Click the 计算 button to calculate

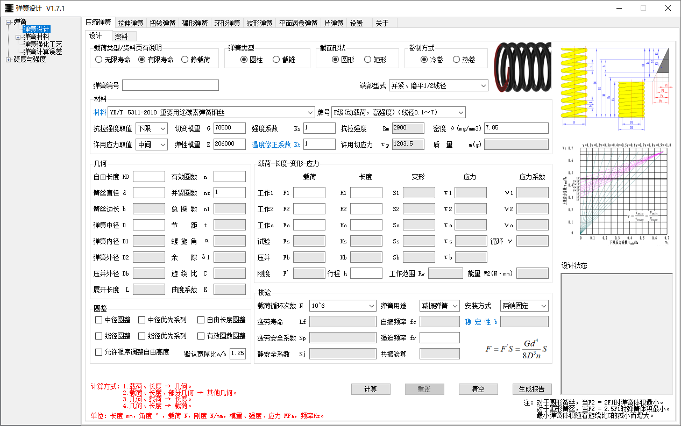click(x=371, y=389)
